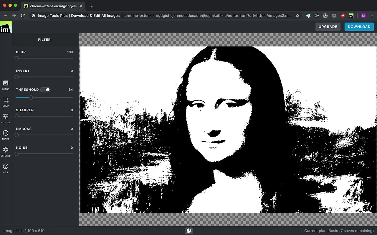Click the Threshold value 64
Image resolution: width=377 pixels, height=235 pixels.
pos(71,90)
